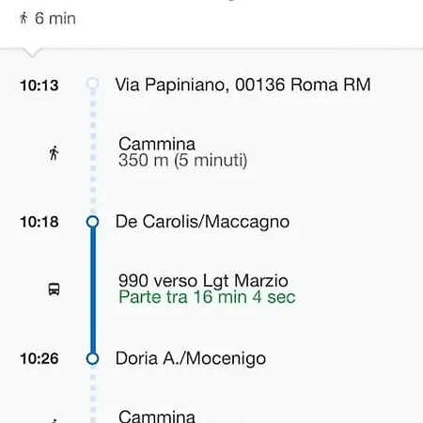Select the 6 min walk summary
Viewport: 423px width, 423px height.
[x=48, y=18]
